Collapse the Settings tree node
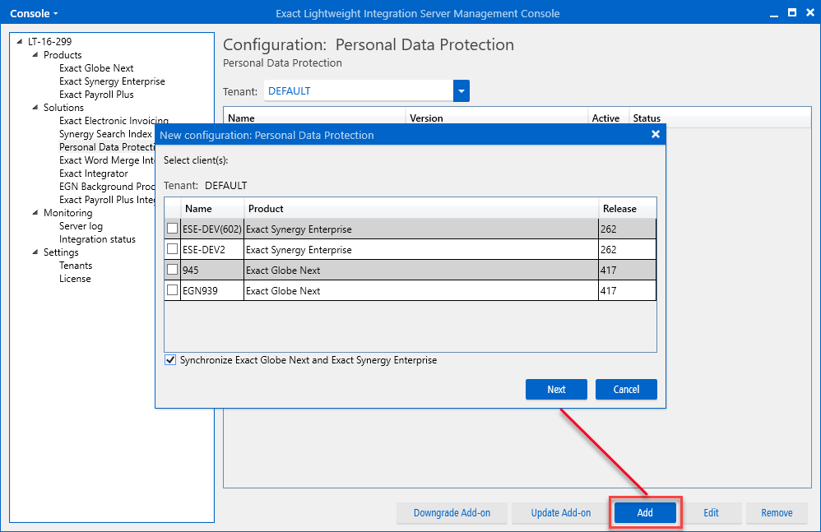Viewport: 821px width, 532px height. (35, 252)
